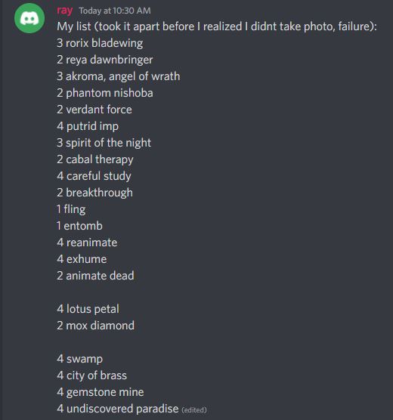Click the My list intro line
The width and height of the screenshot is (393, 420).
point(217,26)
